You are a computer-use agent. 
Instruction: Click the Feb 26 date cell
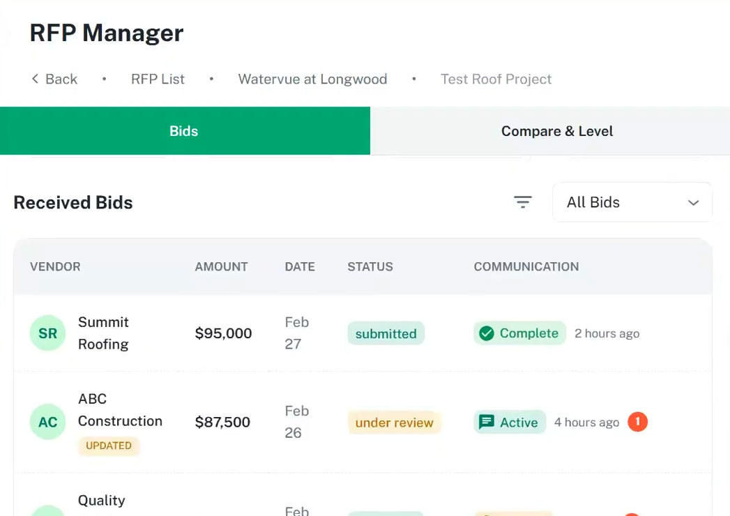[x=296, y=422]
